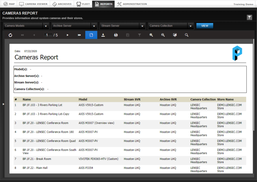The height and width of the screenshot is (182, 257).
Task: Zoom out of the report
Action: click(x=163, y=35)
